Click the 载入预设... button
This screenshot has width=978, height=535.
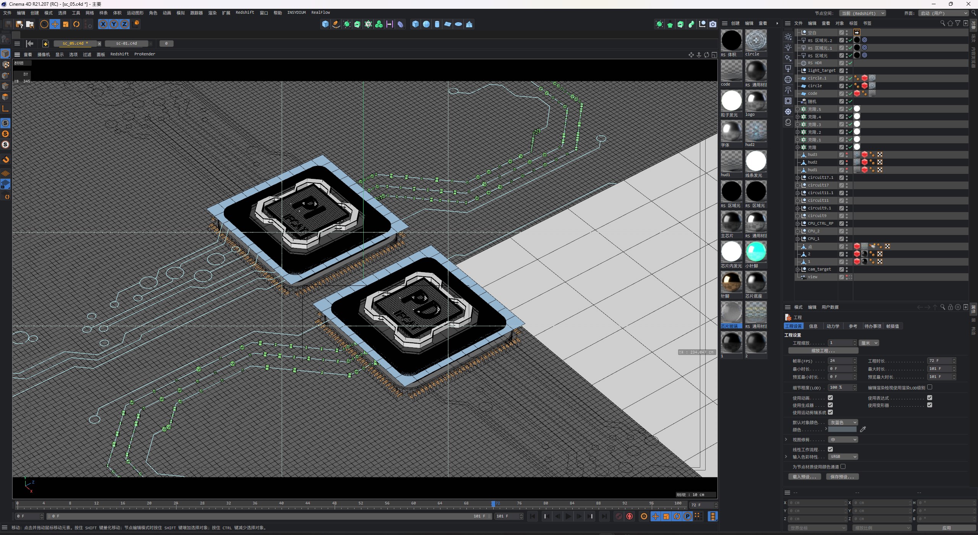[x=805, y=477]
